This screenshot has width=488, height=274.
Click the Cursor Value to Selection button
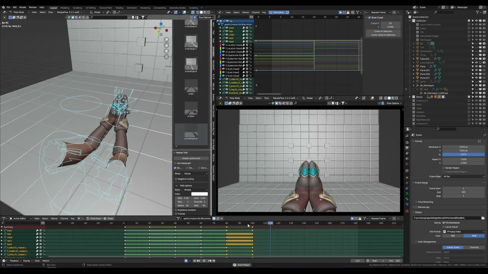(x=383, y=35)
